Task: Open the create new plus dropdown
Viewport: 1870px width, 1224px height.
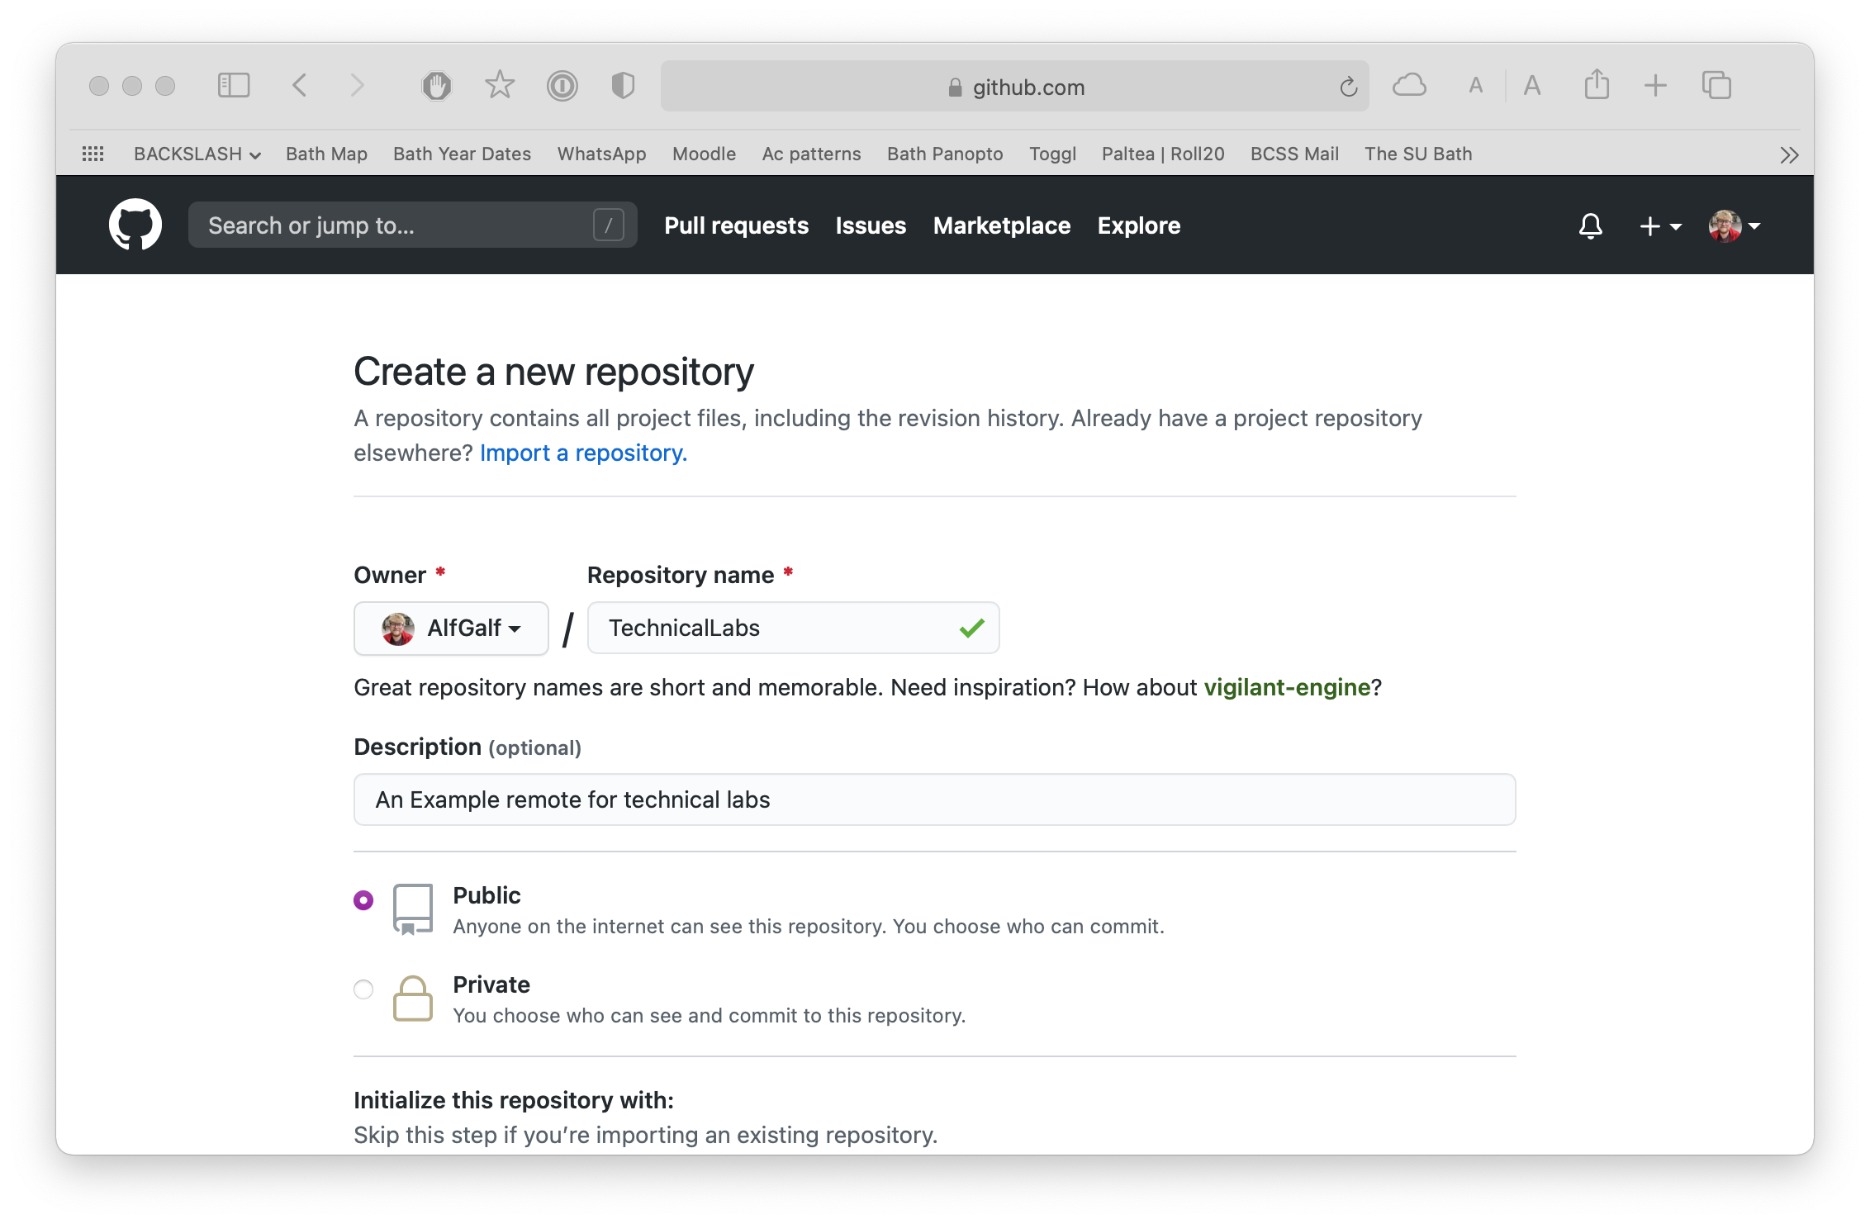Action: point(1660,225)
